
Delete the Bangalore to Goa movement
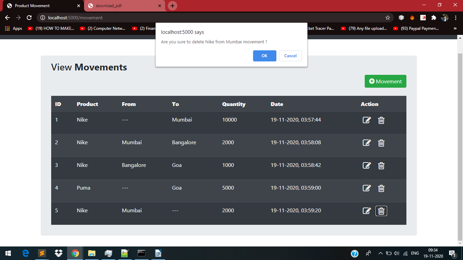click(381, 166)
